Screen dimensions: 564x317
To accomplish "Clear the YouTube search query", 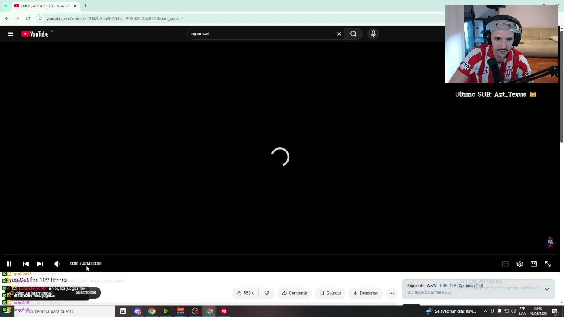I will click(x=339, y=34).
